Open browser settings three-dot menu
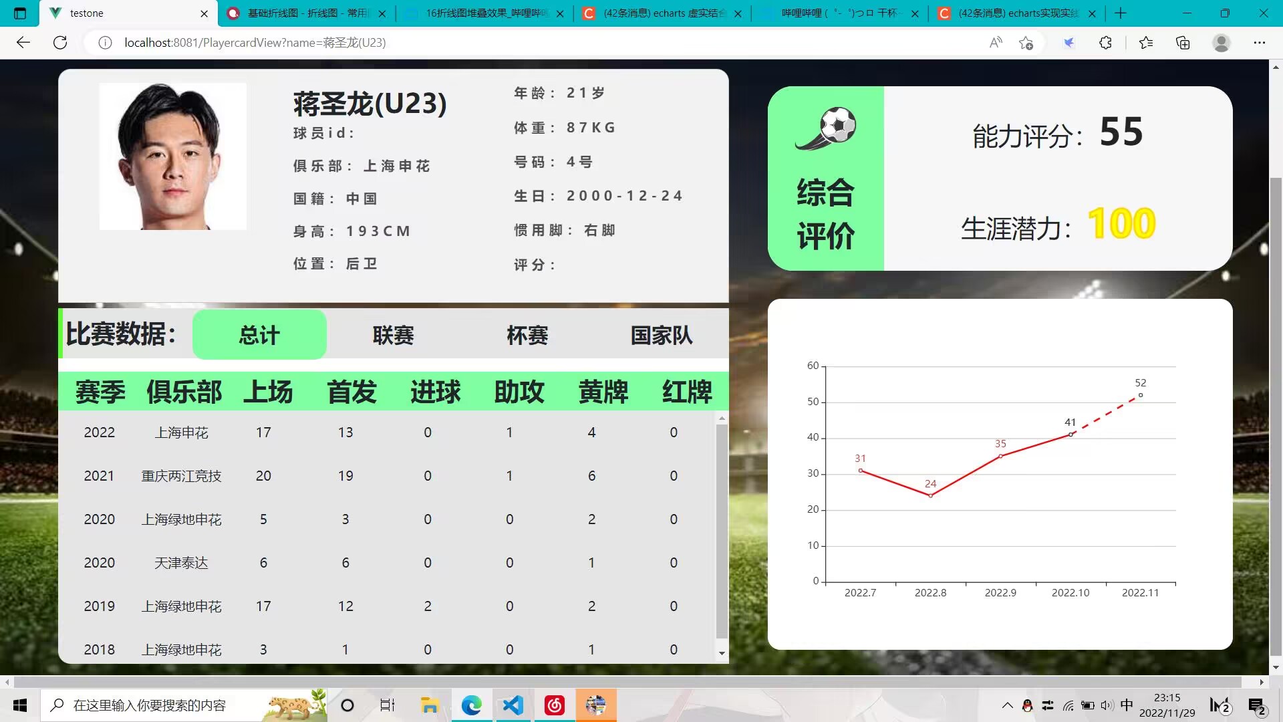Viewport: 1283px width, 722px height. (x=1259, y=43)
